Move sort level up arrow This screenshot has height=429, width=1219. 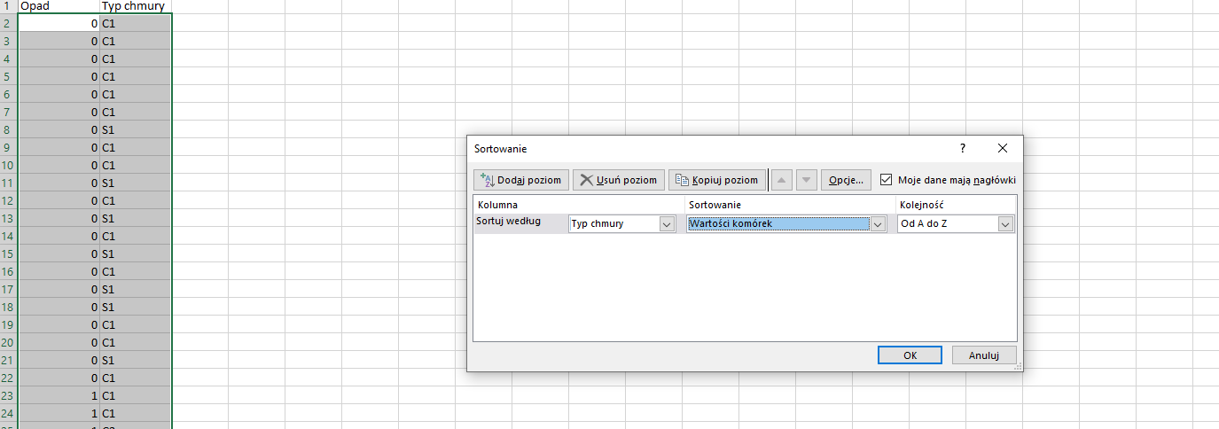click(x=781, y=180)
